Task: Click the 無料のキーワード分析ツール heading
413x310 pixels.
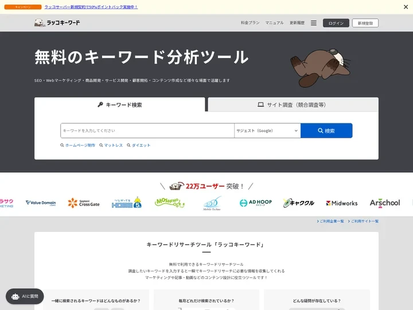Action: 142,57
